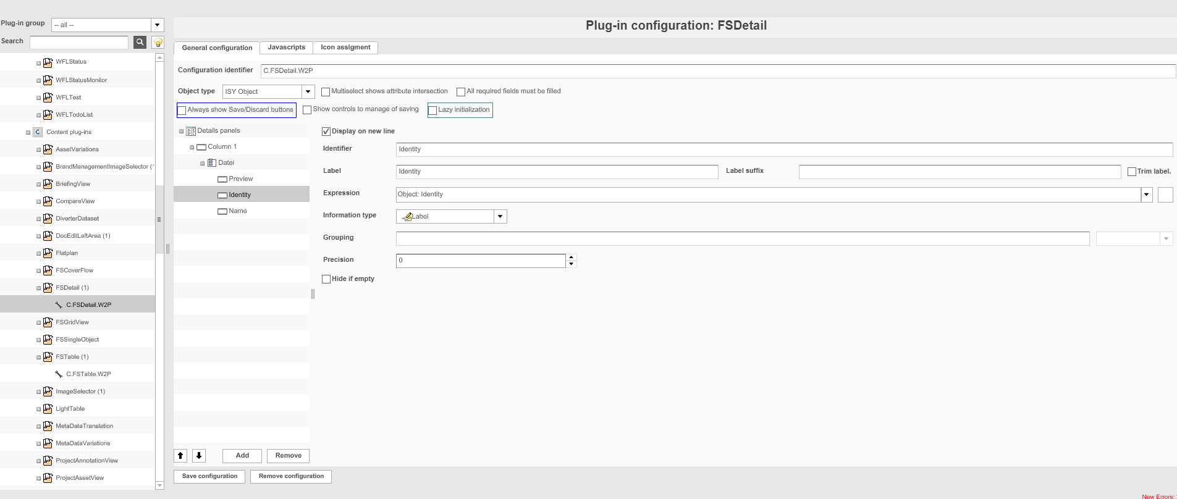1177x499 pixels.
Task: Click the FSCoverFlow plug-in icon
Action: coord(48,270)
